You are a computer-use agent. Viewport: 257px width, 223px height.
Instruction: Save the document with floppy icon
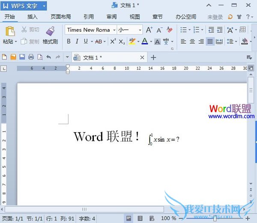22,57
